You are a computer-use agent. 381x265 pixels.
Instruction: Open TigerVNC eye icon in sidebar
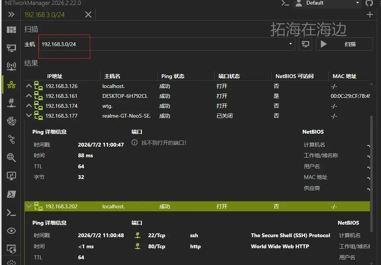(11, 231)
